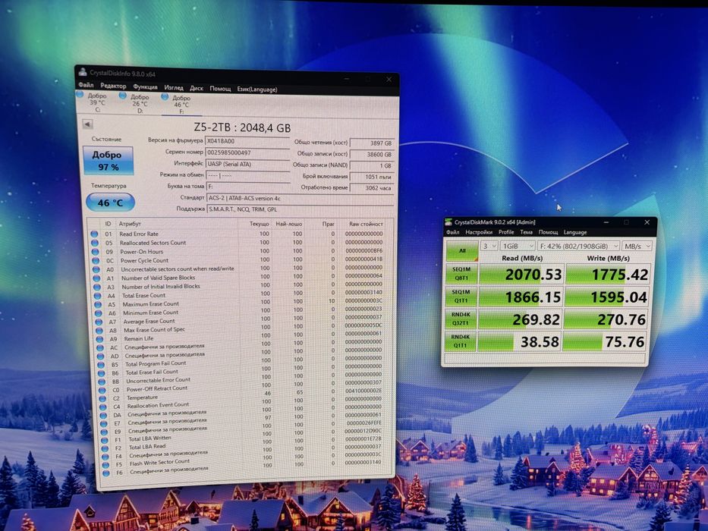Click the SEQ1M Q8T1 read result 2070.53
This screenshot has height=531, width=708.
click(521, 274)
